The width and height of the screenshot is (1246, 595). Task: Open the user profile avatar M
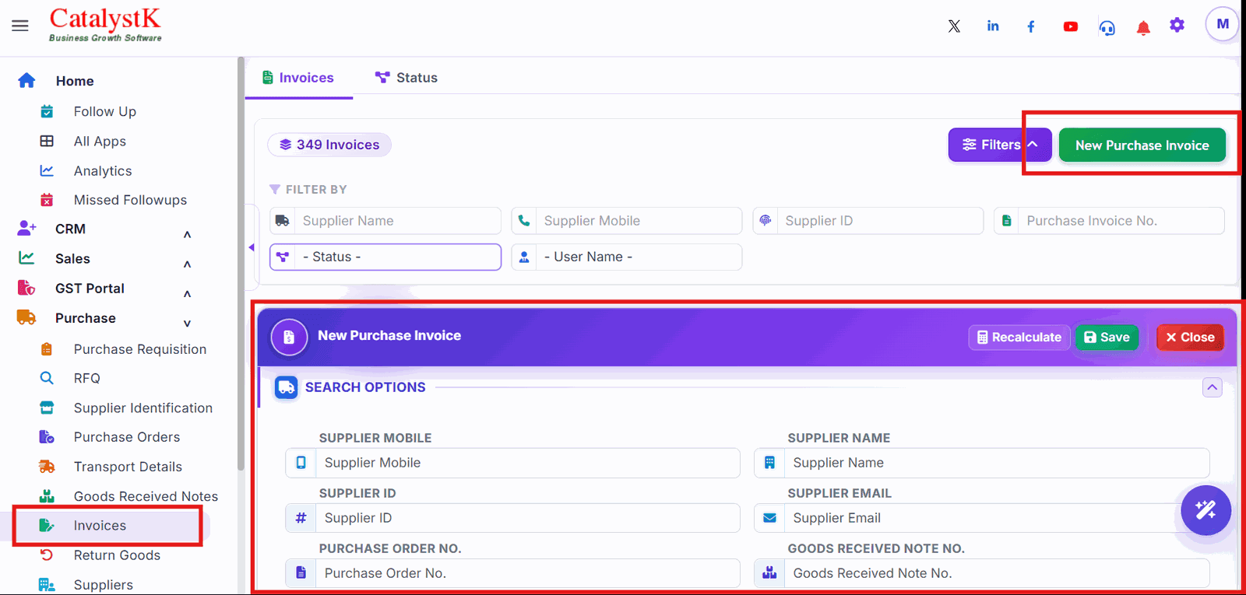point(1222,24)
